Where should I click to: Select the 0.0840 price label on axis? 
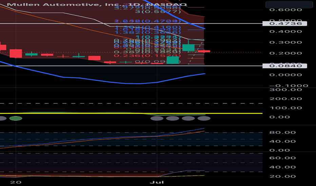point(284,66)
